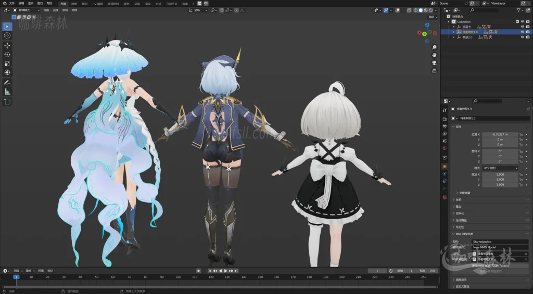The image size is (533, 294).
Task: Expand the 2.0 armature in outliner
Action: pos(454,37)
